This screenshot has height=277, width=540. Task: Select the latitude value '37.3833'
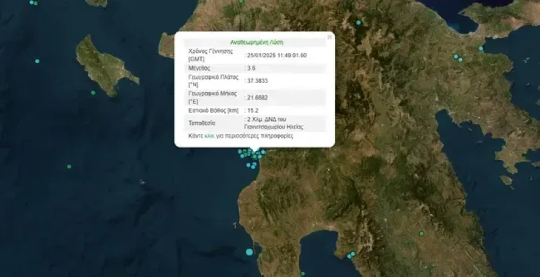point(258,81)
